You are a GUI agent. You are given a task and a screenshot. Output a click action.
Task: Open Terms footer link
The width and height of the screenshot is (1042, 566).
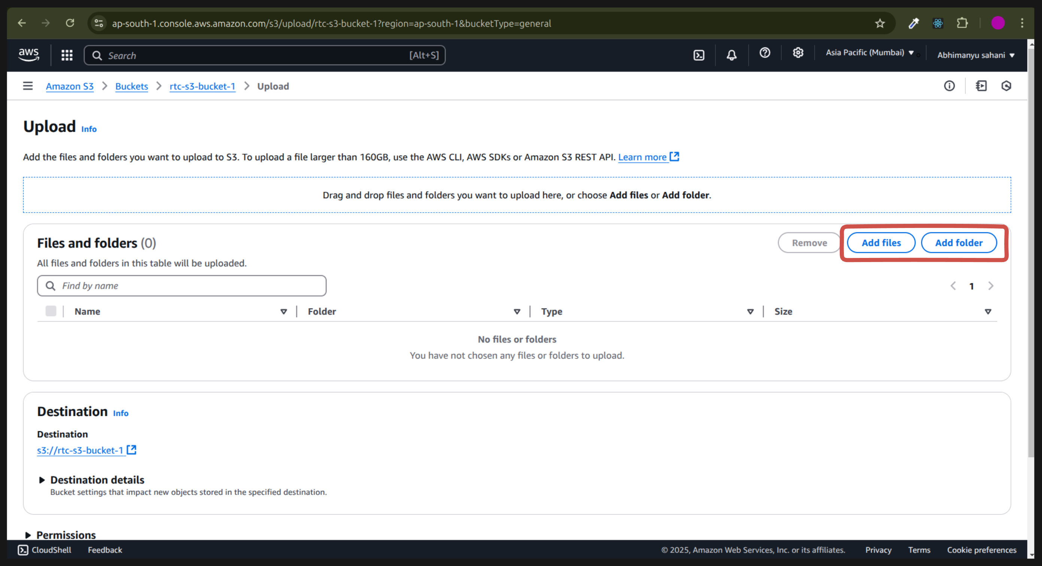(919, 550)
